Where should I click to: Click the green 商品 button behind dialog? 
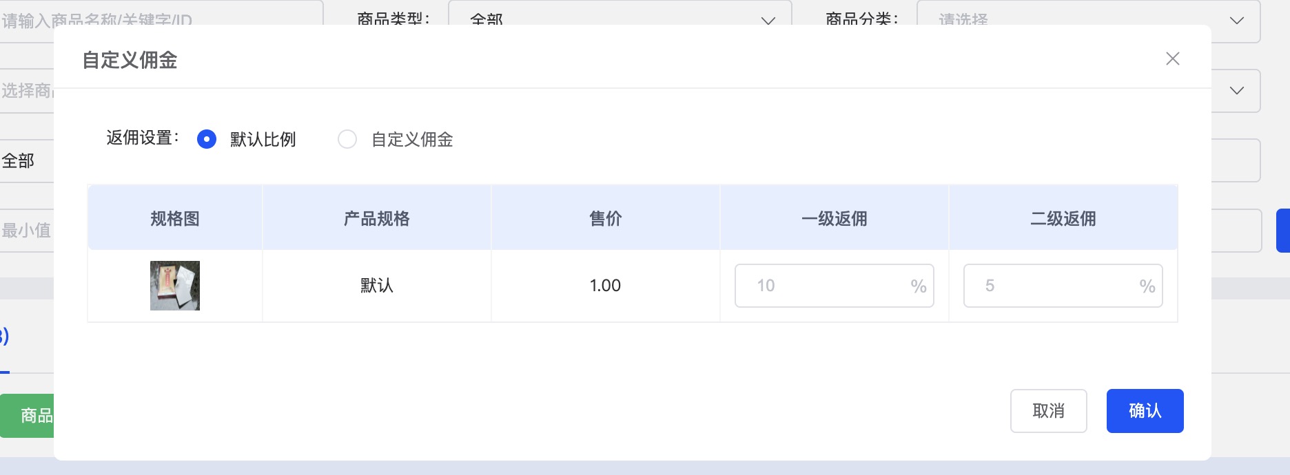[x=27, y=416]
